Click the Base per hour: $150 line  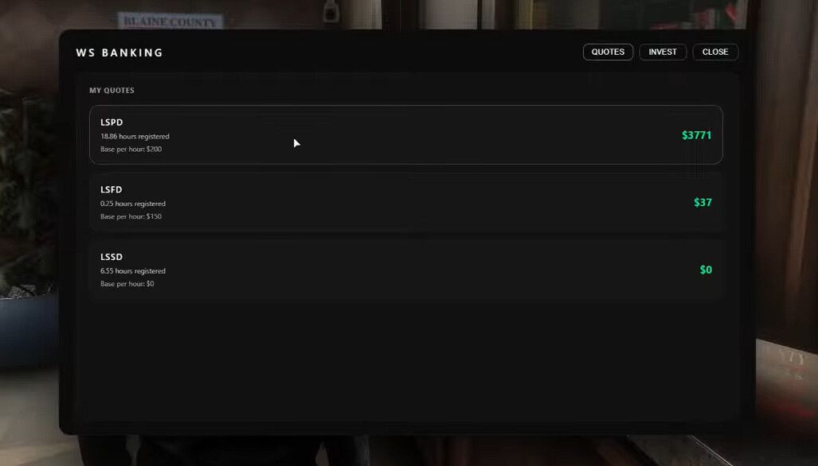(x=131, y=216)
